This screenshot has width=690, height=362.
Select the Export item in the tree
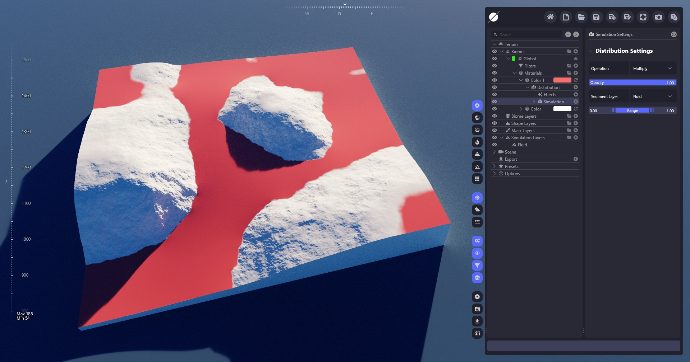point(511,159)
